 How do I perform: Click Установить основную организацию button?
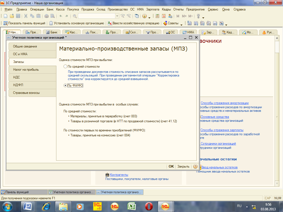[x=77, y=23]
